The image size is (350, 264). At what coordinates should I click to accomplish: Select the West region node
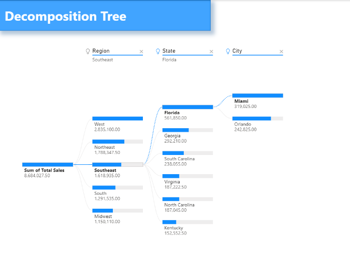point(118,124)
